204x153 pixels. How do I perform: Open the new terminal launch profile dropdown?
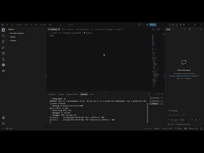point(151,94)
